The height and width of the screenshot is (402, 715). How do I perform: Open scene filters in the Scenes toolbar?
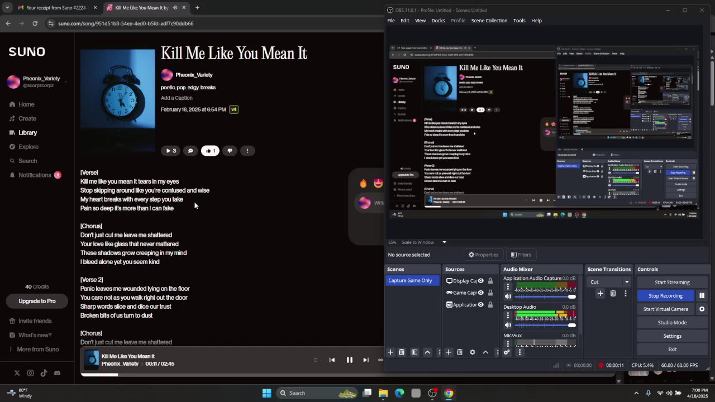pos(414,352)
